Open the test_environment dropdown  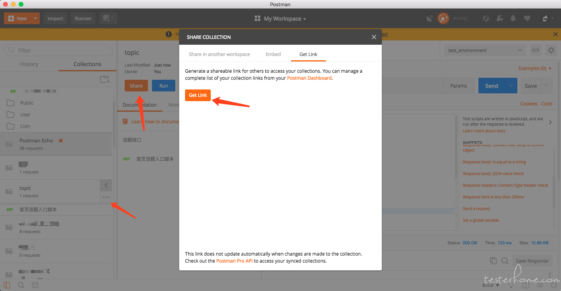click(x=485, y=50)
